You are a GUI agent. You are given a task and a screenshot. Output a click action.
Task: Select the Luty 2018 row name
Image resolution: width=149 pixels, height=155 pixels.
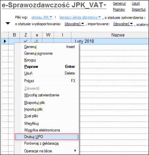[84, 41]
